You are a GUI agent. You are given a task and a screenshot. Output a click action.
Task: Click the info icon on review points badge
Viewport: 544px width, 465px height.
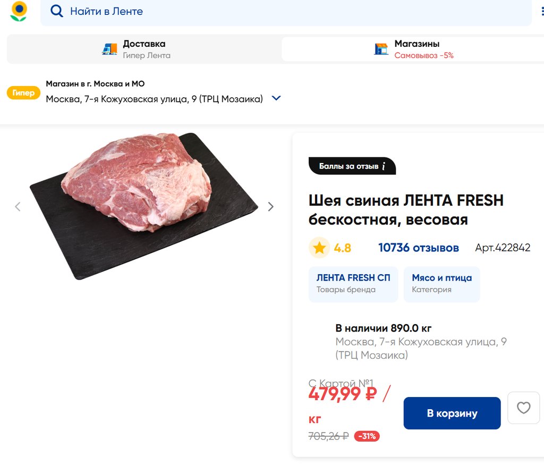(384, 166)
